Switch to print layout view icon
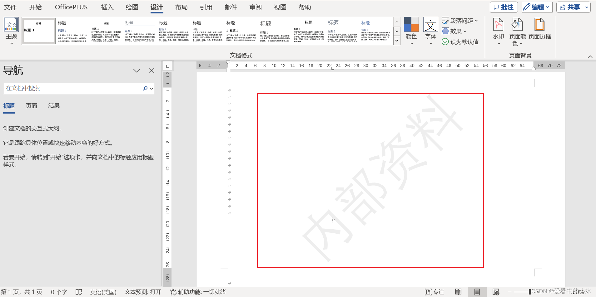Image resolution: width=596 pixels, height=297 pixels. coord(477,292)
